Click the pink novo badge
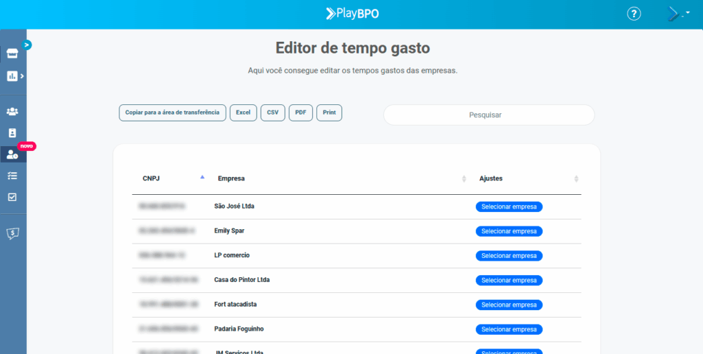The width and height of the screenshot is (703, 354). [27, 146]
